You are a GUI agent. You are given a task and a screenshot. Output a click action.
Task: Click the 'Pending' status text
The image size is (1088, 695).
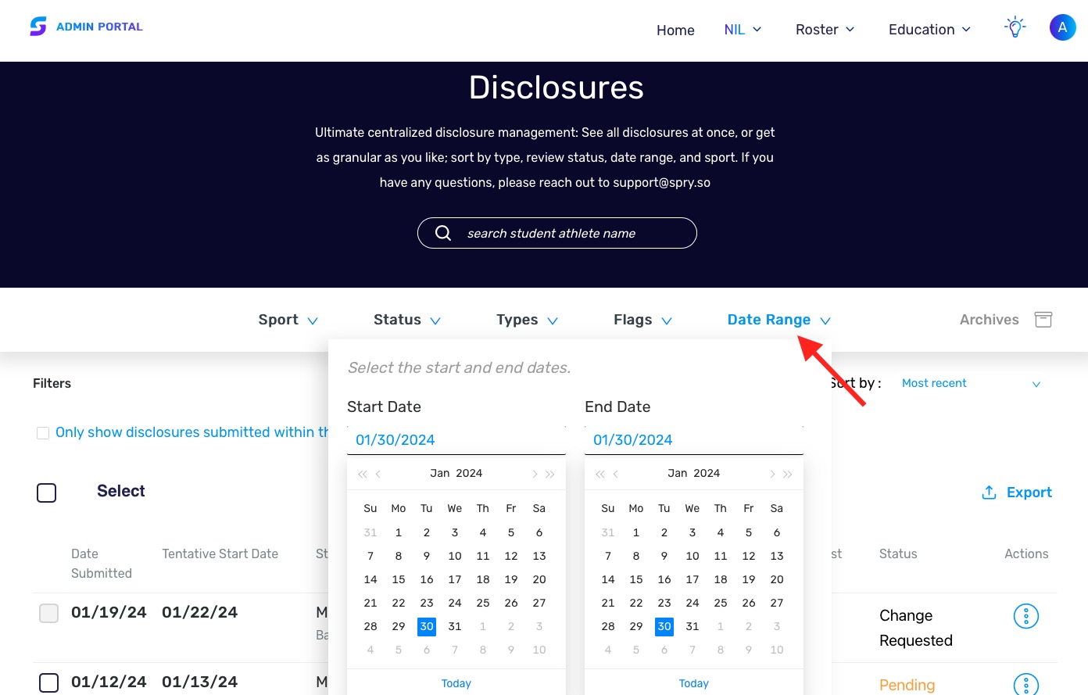tap(907, 685)
